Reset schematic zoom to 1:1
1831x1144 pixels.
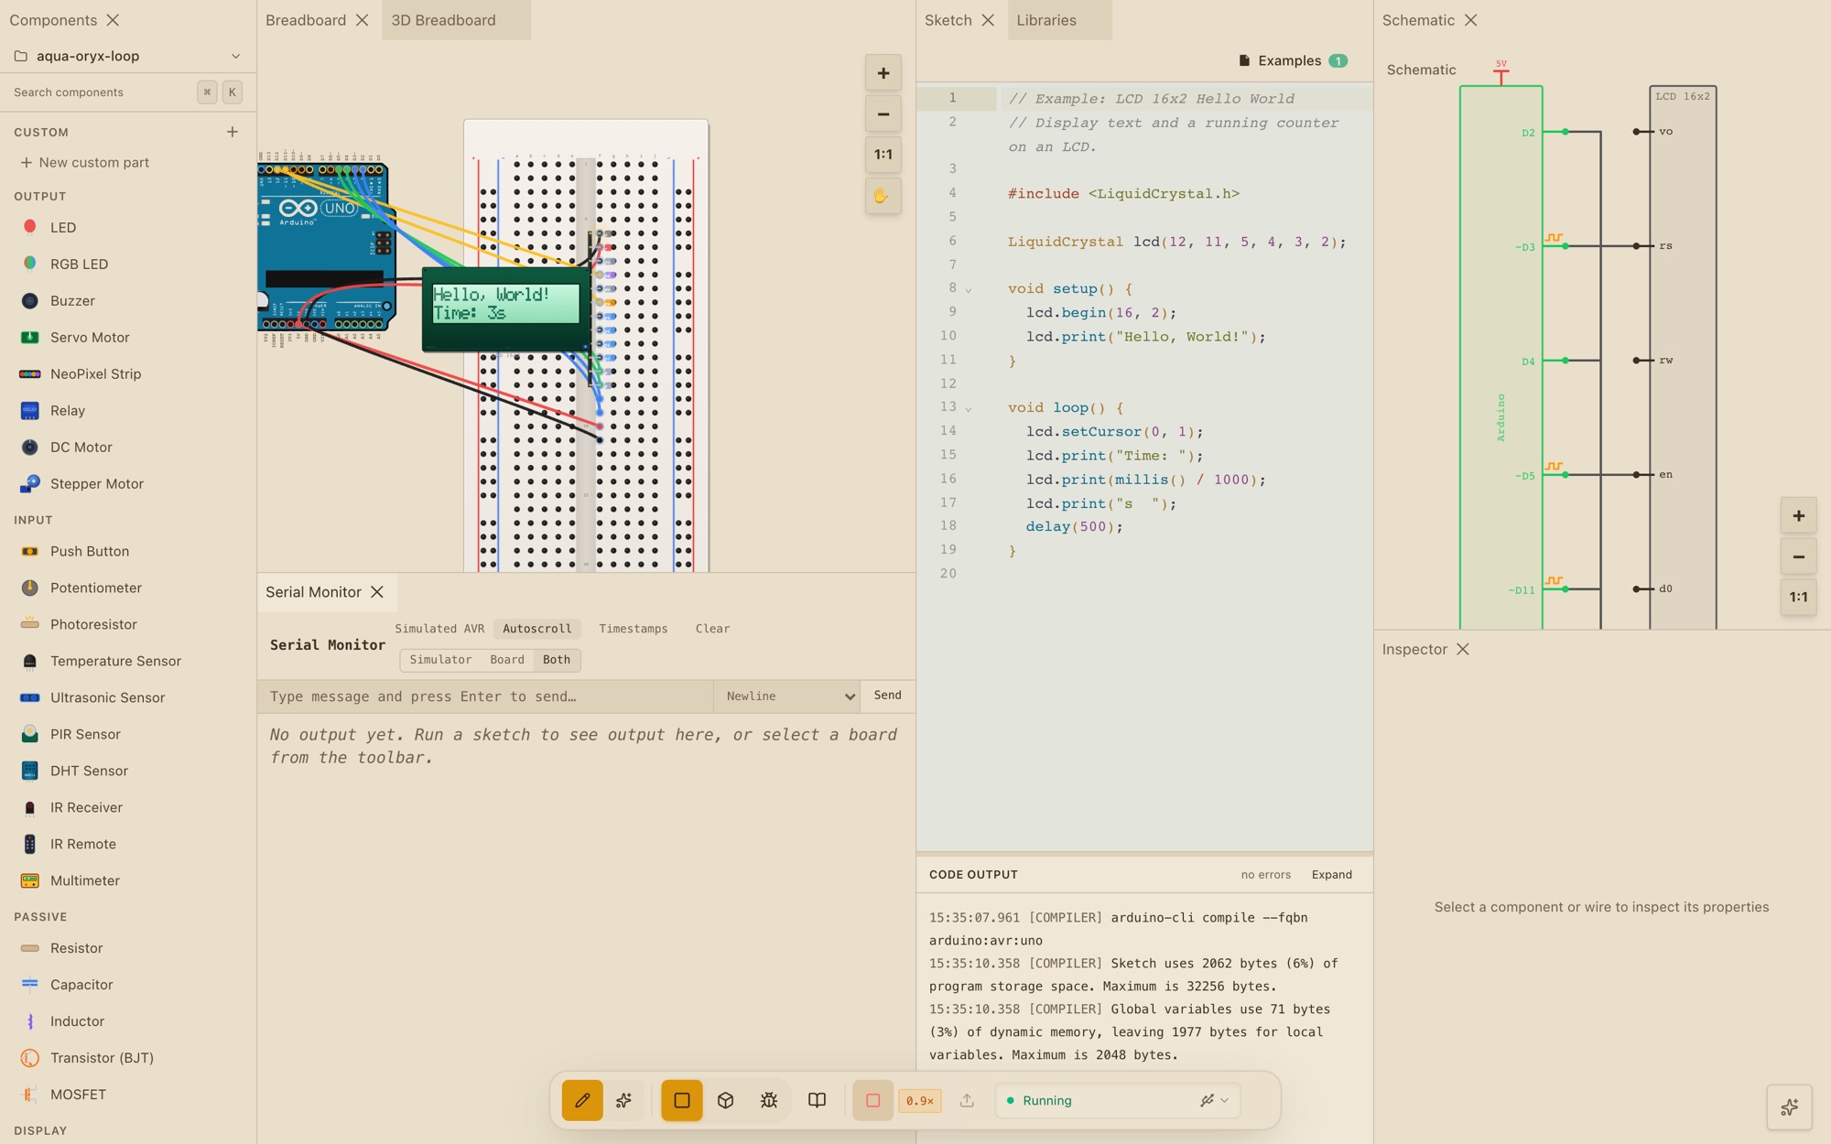(x=1799, y=597)
